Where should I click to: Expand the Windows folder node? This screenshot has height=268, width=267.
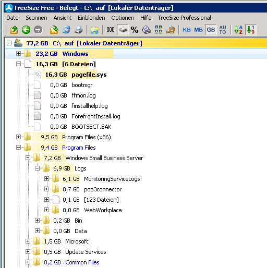click(18, 54)
